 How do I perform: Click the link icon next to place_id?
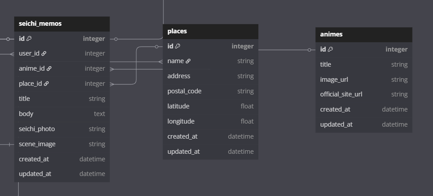[46, 84]
